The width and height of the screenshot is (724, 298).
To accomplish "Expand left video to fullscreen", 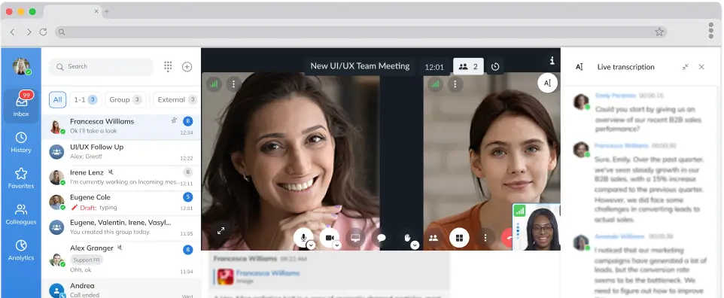I will pos(221,230).
